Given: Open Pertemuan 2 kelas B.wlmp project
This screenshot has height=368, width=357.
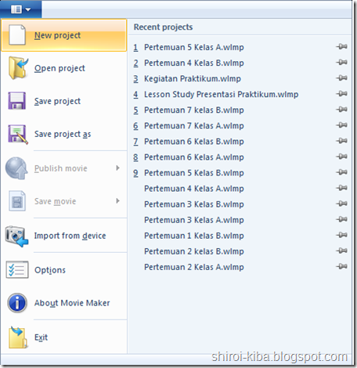Looking at the screenshot, I should pos(194,251).
